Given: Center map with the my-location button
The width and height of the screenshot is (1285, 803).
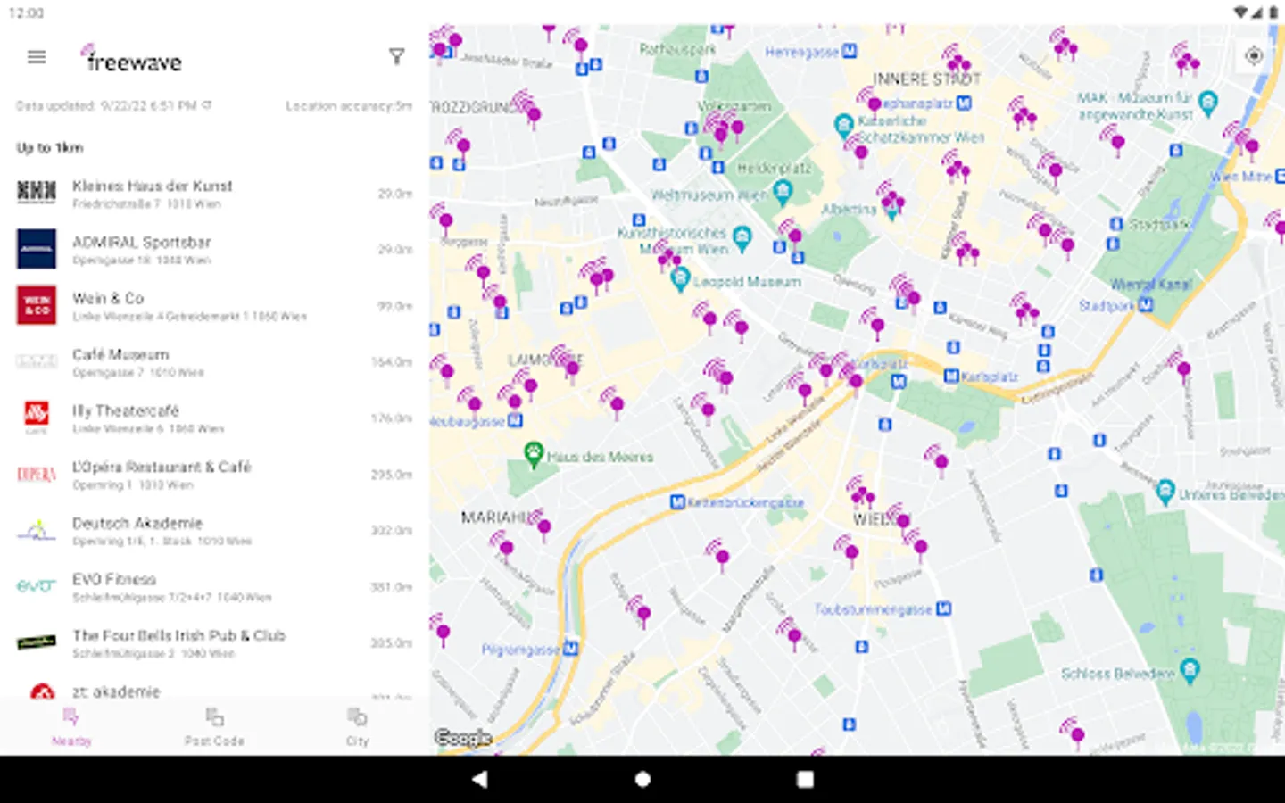Looking at the screenshot, I should [x=1254, y=55].
